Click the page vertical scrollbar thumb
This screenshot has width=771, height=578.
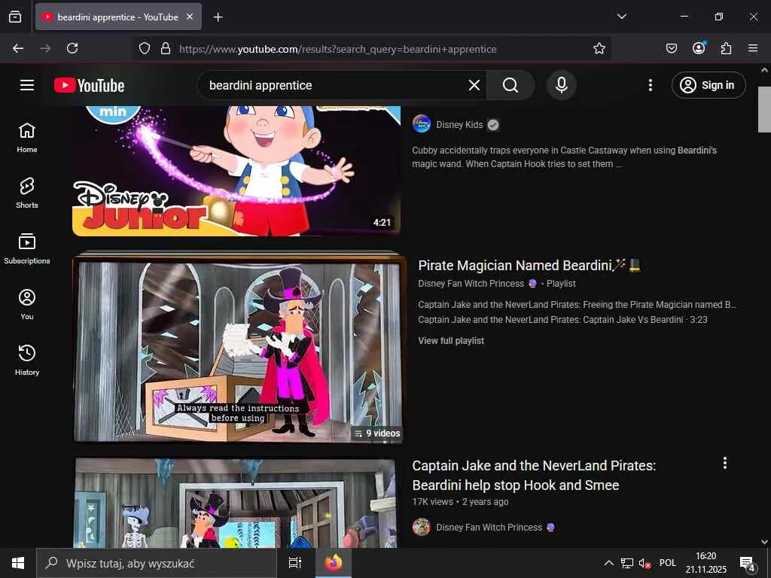(x=764, y=109)
